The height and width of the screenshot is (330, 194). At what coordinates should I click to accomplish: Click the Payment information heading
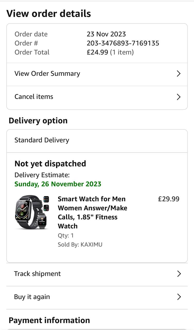point(49,320)
